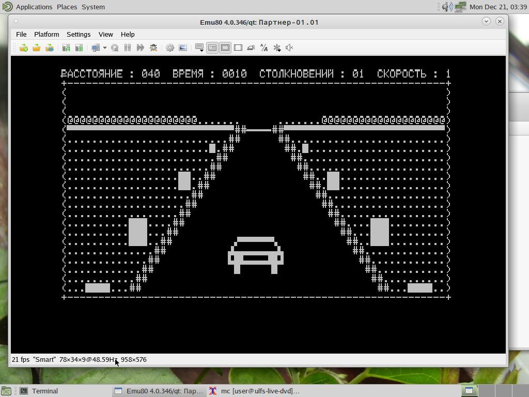Viewport: 529px width, 397px height.
Task: Open disk A image selector
Action: 66,48
